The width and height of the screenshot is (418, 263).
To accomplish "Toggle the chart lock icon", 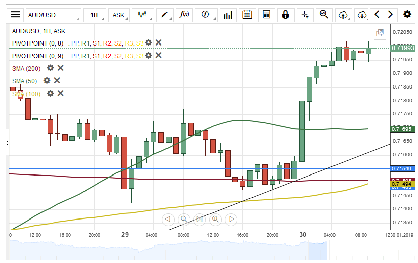I will coord(285,15).
